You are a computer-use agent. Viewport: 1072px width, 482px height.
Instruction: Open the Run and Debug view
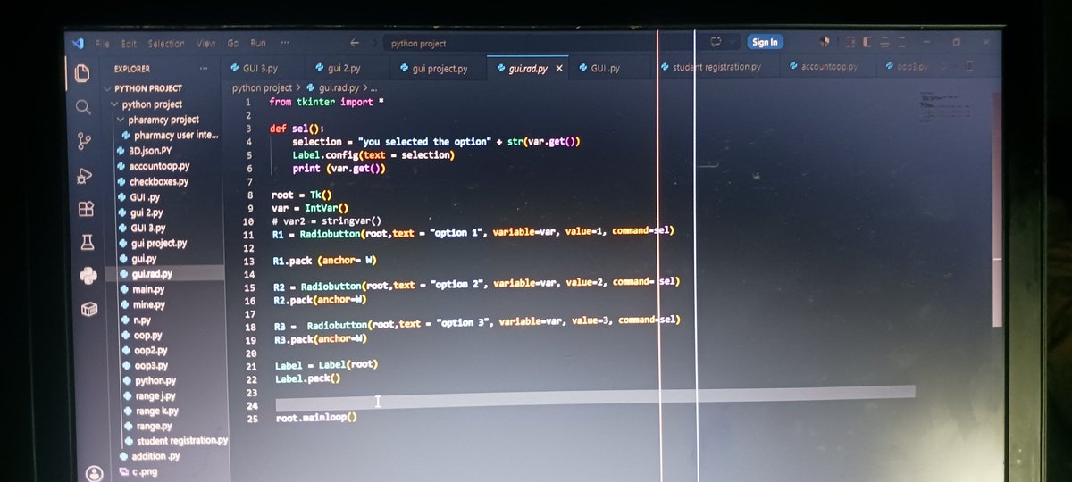click(86, 175)
